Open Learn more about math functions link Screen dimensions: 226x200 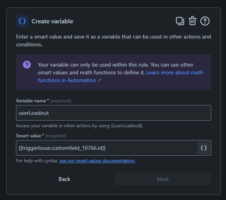click(120, 76)
